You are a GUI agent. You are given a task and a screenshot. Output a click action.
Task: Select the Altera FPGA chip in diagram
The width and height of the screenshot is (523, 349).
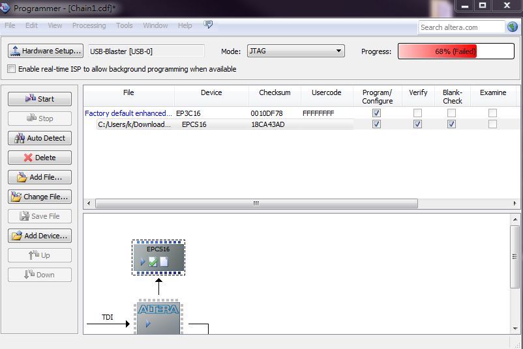point(158,317)
